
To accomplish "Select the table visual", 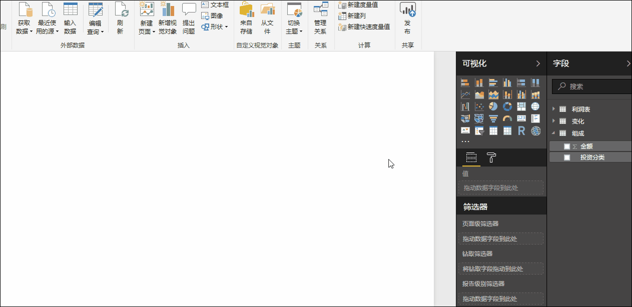I will click(493, 130).
